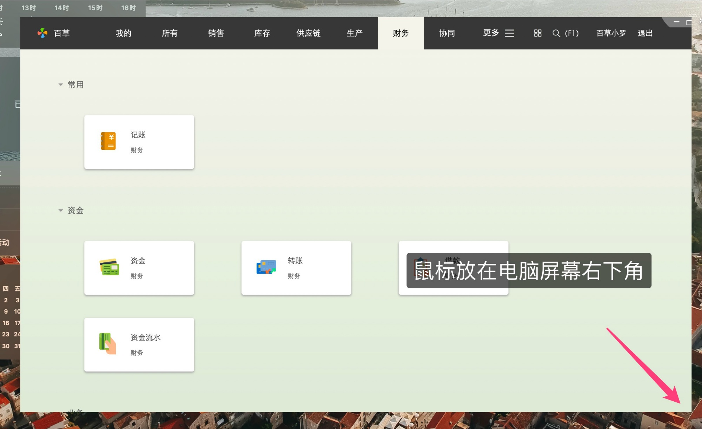
Task: Click the four-square grid view icon
Action: 538,33
